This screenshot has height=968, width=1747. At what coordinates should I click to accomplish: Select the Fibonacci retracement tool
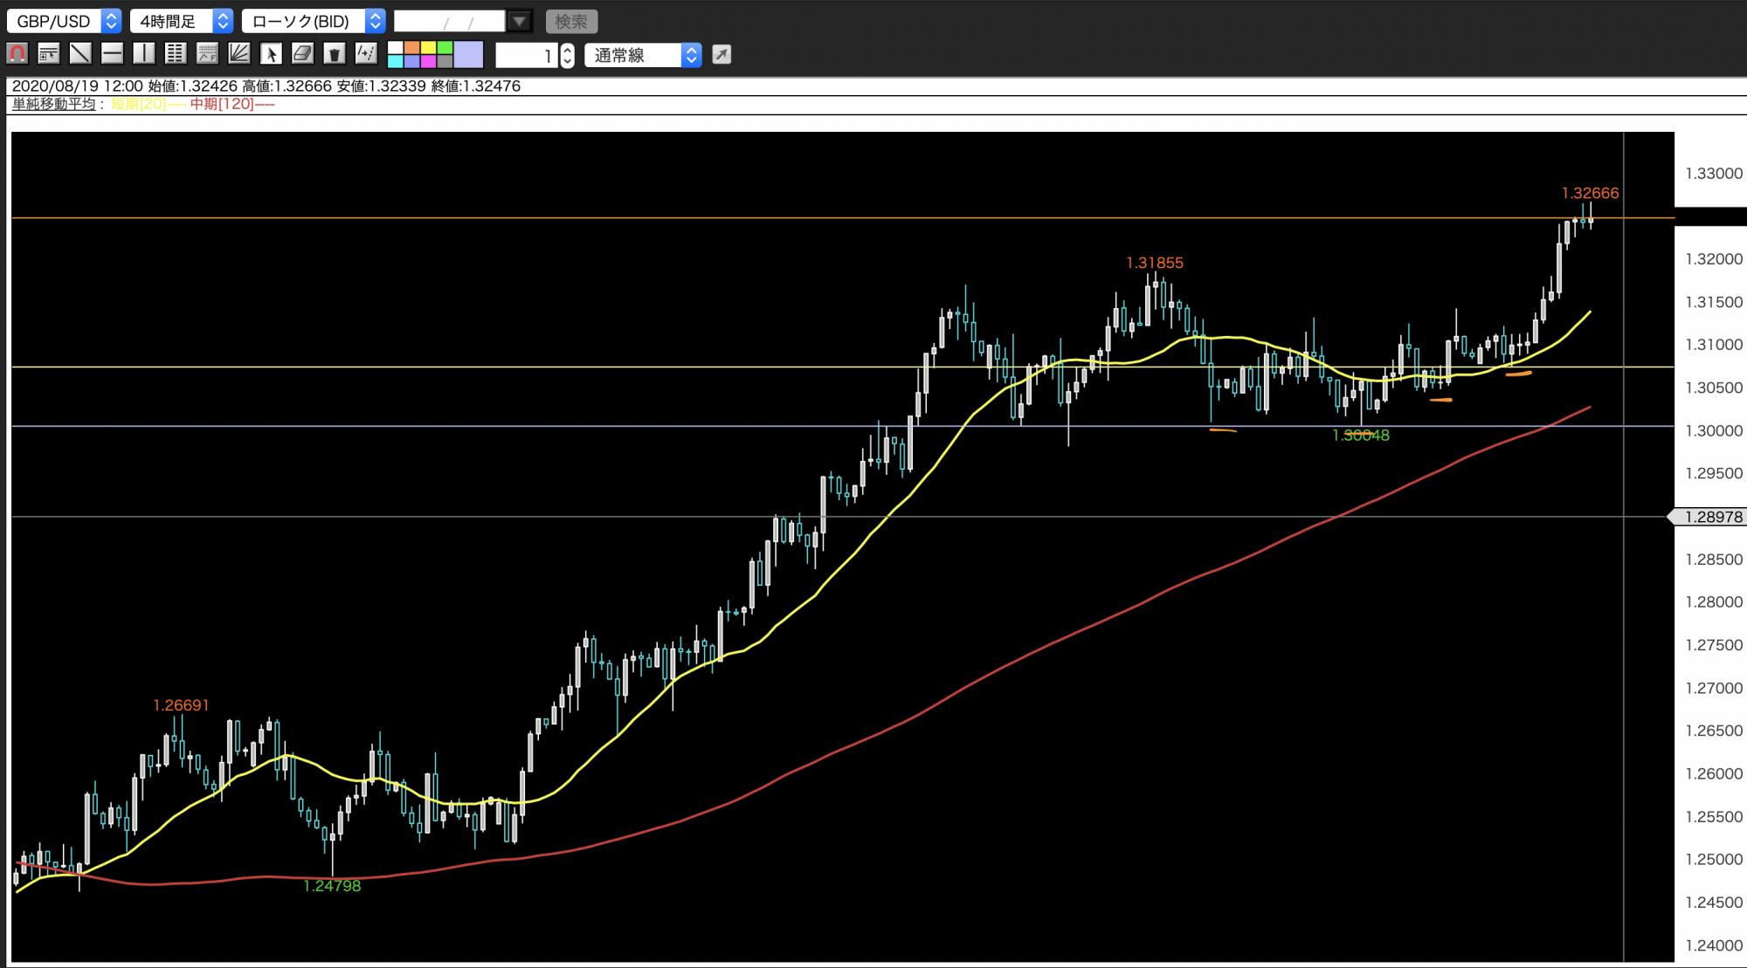(207, 54)
